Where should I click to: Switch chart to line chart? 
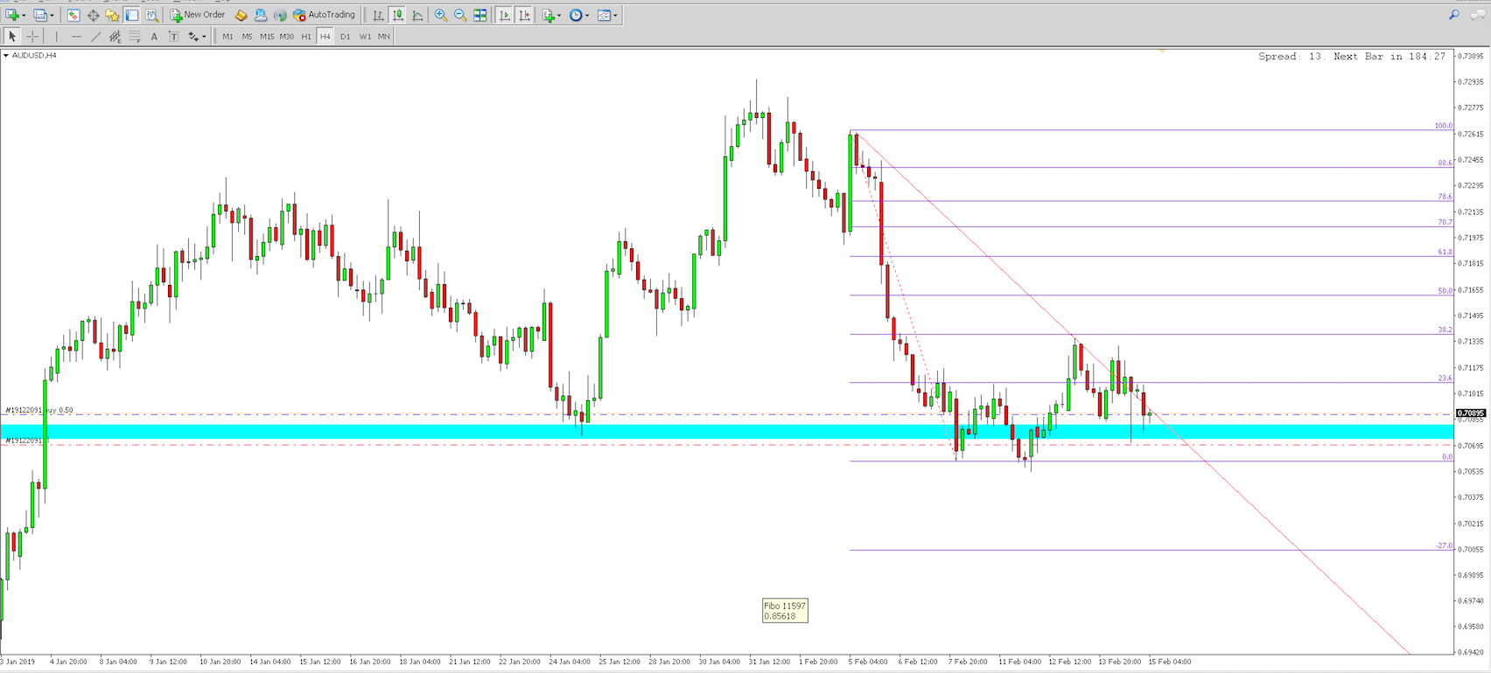click(417, 15)
